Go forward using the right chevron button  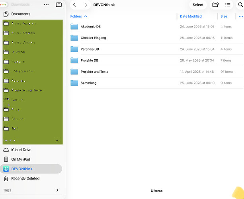[x=86, y=5]
